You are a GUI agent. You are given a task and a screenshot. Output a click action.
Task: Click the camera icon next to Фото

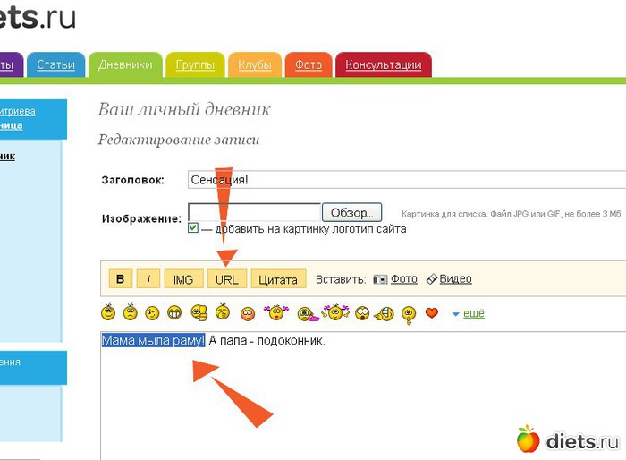point(380,279)
